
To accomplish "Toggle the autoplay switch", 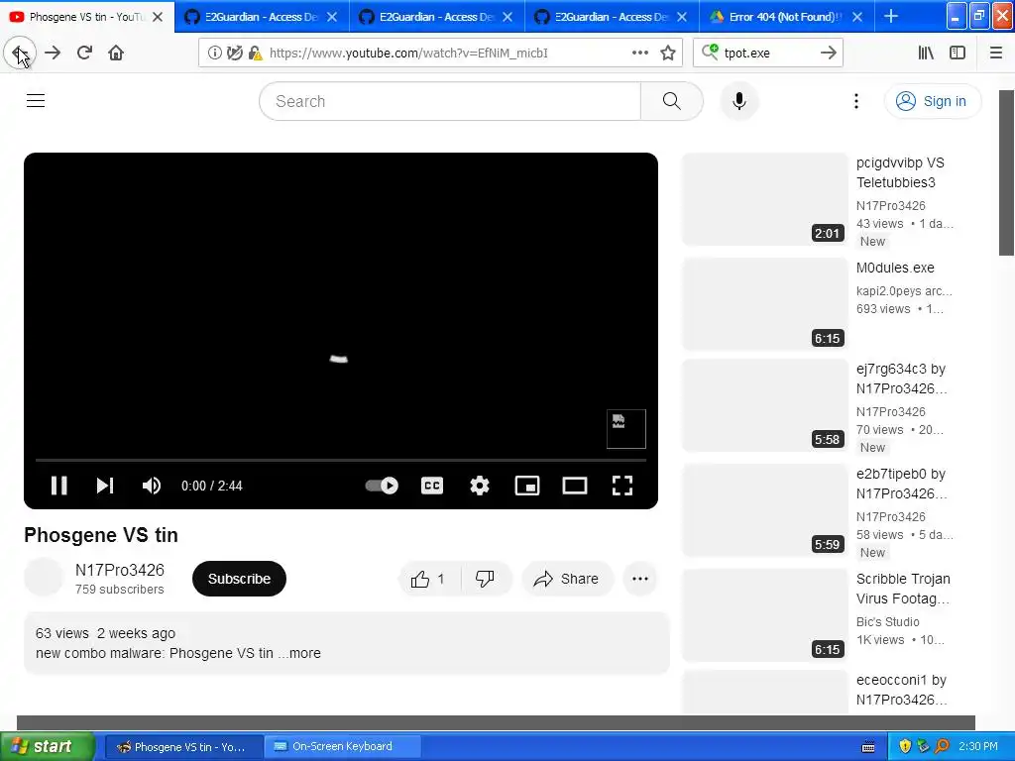I will pyautogui.click(x=382, y=486).
